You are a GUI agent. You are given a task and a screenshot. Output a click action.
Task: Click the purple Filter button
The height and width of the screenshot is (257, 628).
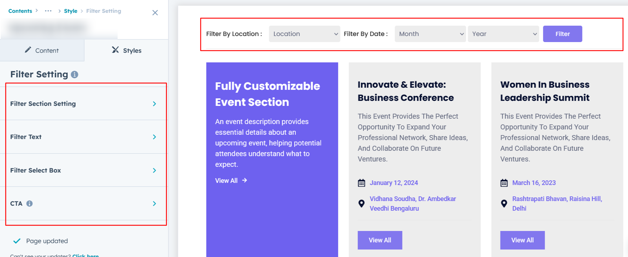click(562, 34)
